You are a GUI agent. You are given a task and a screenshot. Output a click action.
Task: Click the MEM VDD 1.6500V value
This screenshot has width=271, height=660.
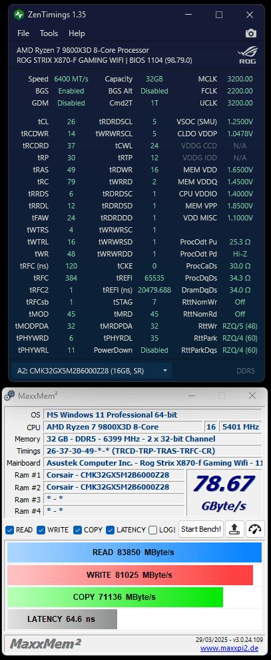click(x=240, y=170)
